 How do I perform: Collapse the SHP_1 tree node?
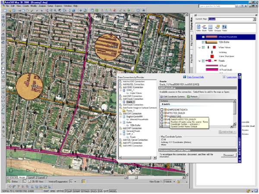pyautogui.click(x=120, y=134)
